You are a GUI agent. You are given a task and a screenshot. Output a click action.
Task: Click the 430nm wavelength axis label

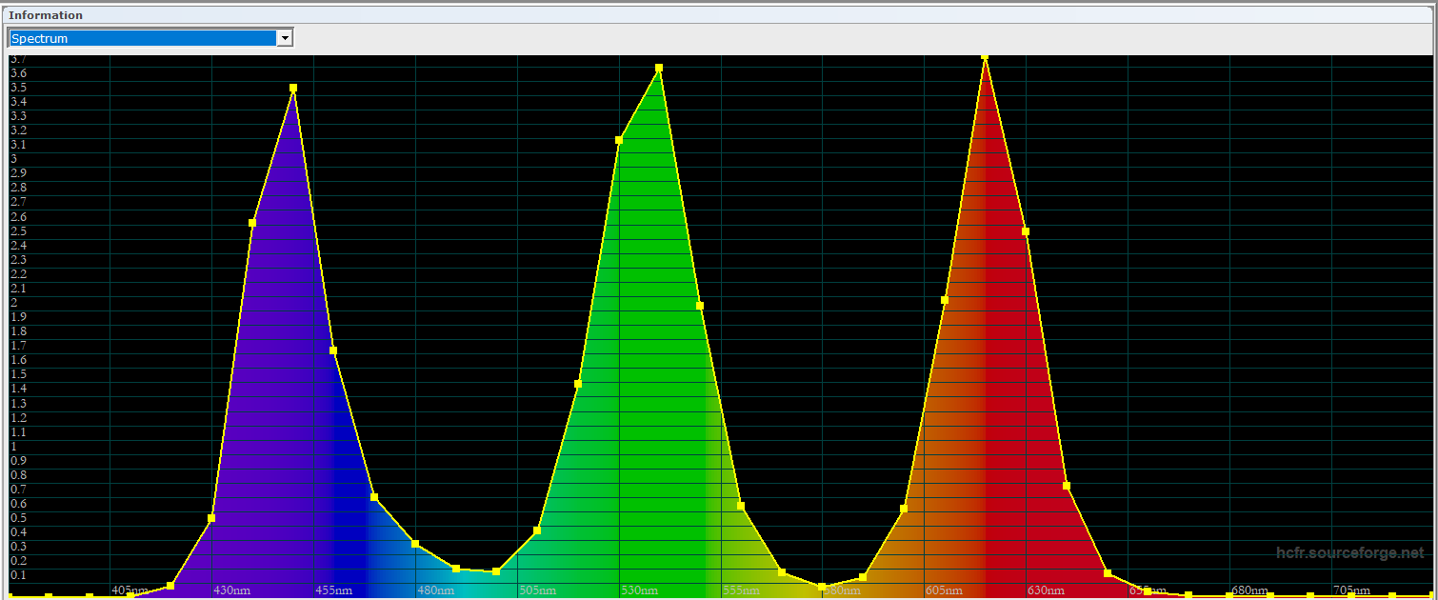click(x=232, y=590)
